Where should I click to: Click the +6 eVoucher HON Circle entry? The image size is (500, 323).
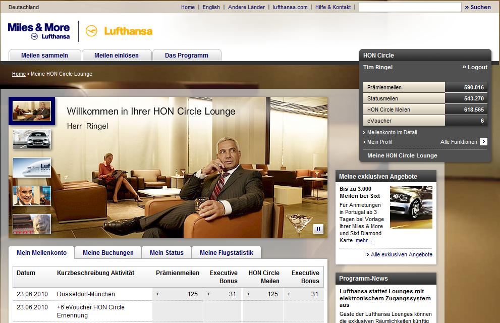90,311
